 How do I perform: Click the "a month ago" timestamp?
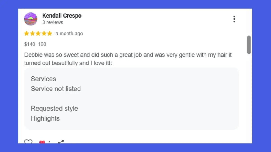pos(69,34)
